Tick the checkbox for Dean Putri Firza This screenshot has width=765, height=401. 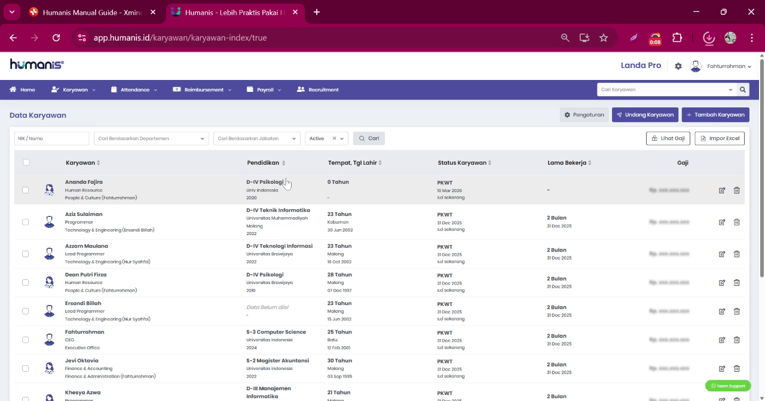pyautogui.click(x=25, y=282)
